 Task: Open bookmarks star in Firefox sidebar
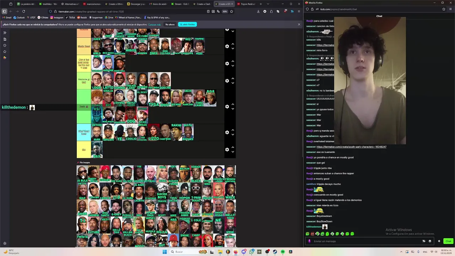click(x=5, y=52)
